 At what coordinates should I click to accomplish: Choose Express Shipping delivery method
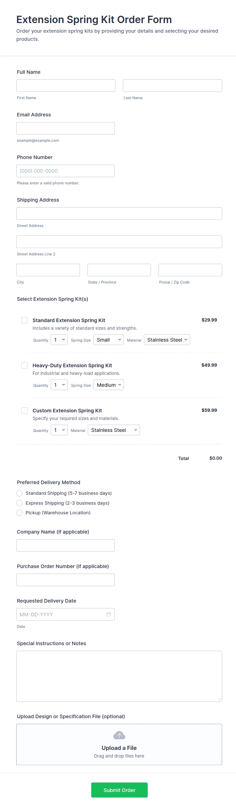20,503
